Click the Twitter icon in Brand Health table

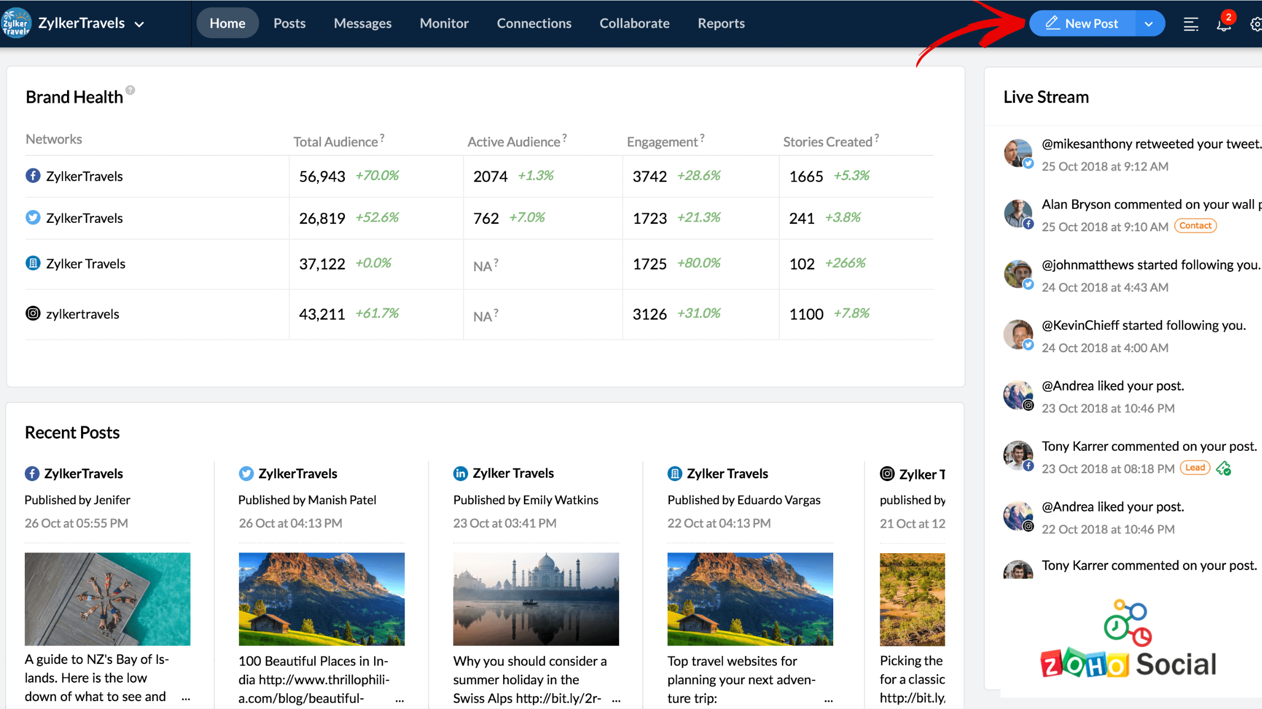(x=33, y=217)
